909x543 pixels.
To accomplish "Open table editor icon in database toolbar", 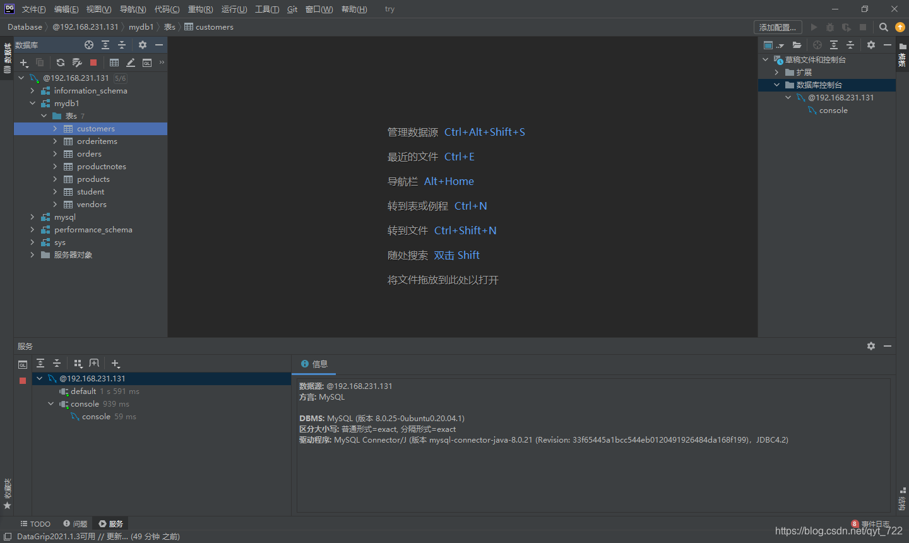I will click(x=114, y=63).
